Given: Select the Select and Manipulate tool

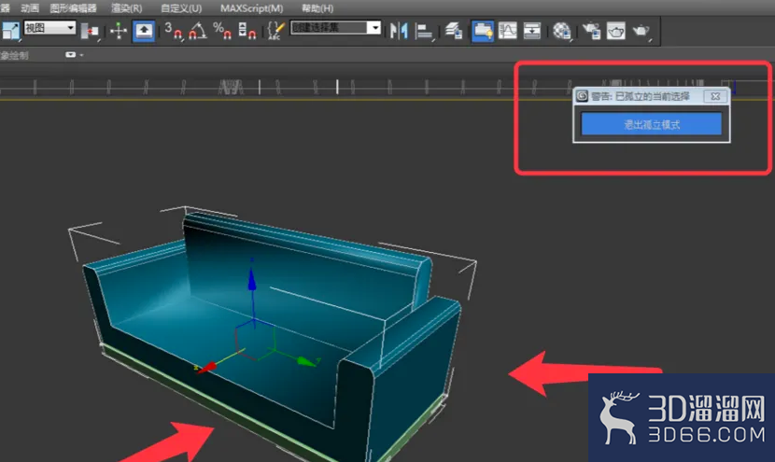Looking at the screenshot, I should click(x=119, y=31).
